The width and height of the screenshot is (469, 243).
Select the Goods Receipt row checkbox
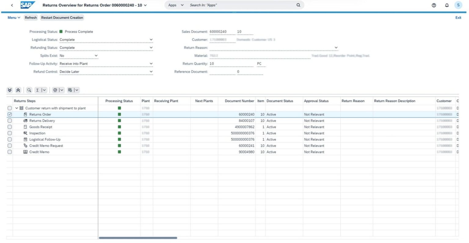pos(10,127)
